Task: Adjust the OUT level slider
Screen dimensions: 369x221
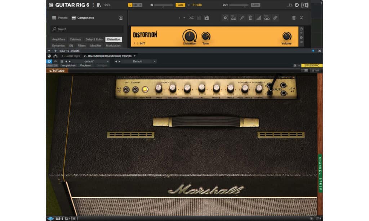Action: click(239, 5)
